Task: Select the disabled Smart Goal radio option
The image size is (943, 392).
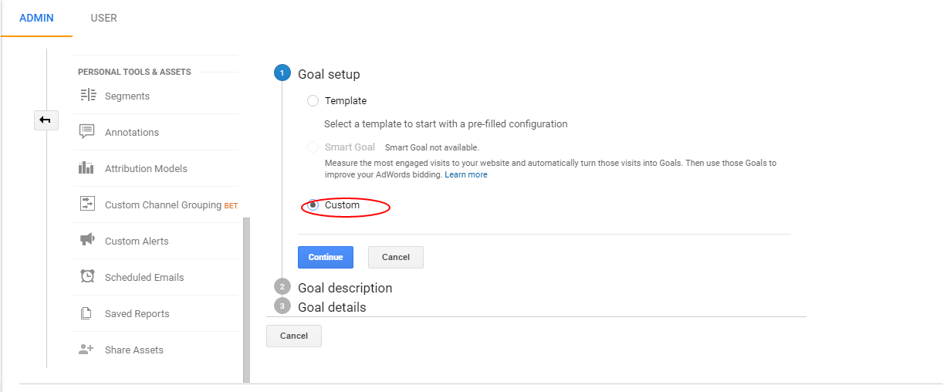Action: point(313,147)
